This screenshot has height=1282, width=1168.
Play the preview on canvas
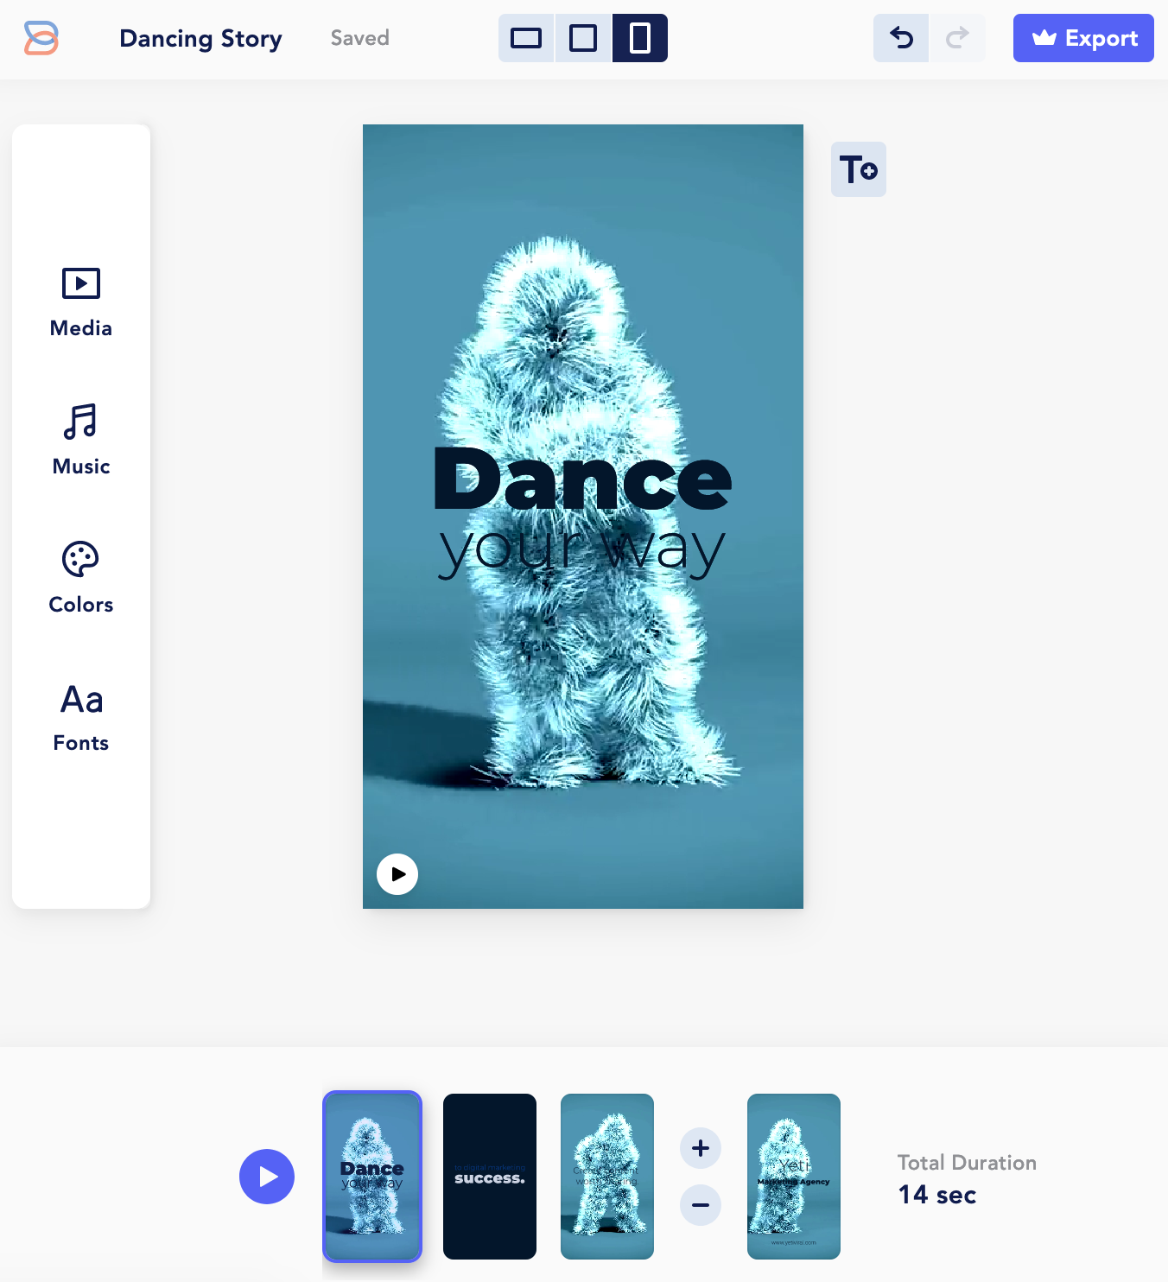[397, 874]
